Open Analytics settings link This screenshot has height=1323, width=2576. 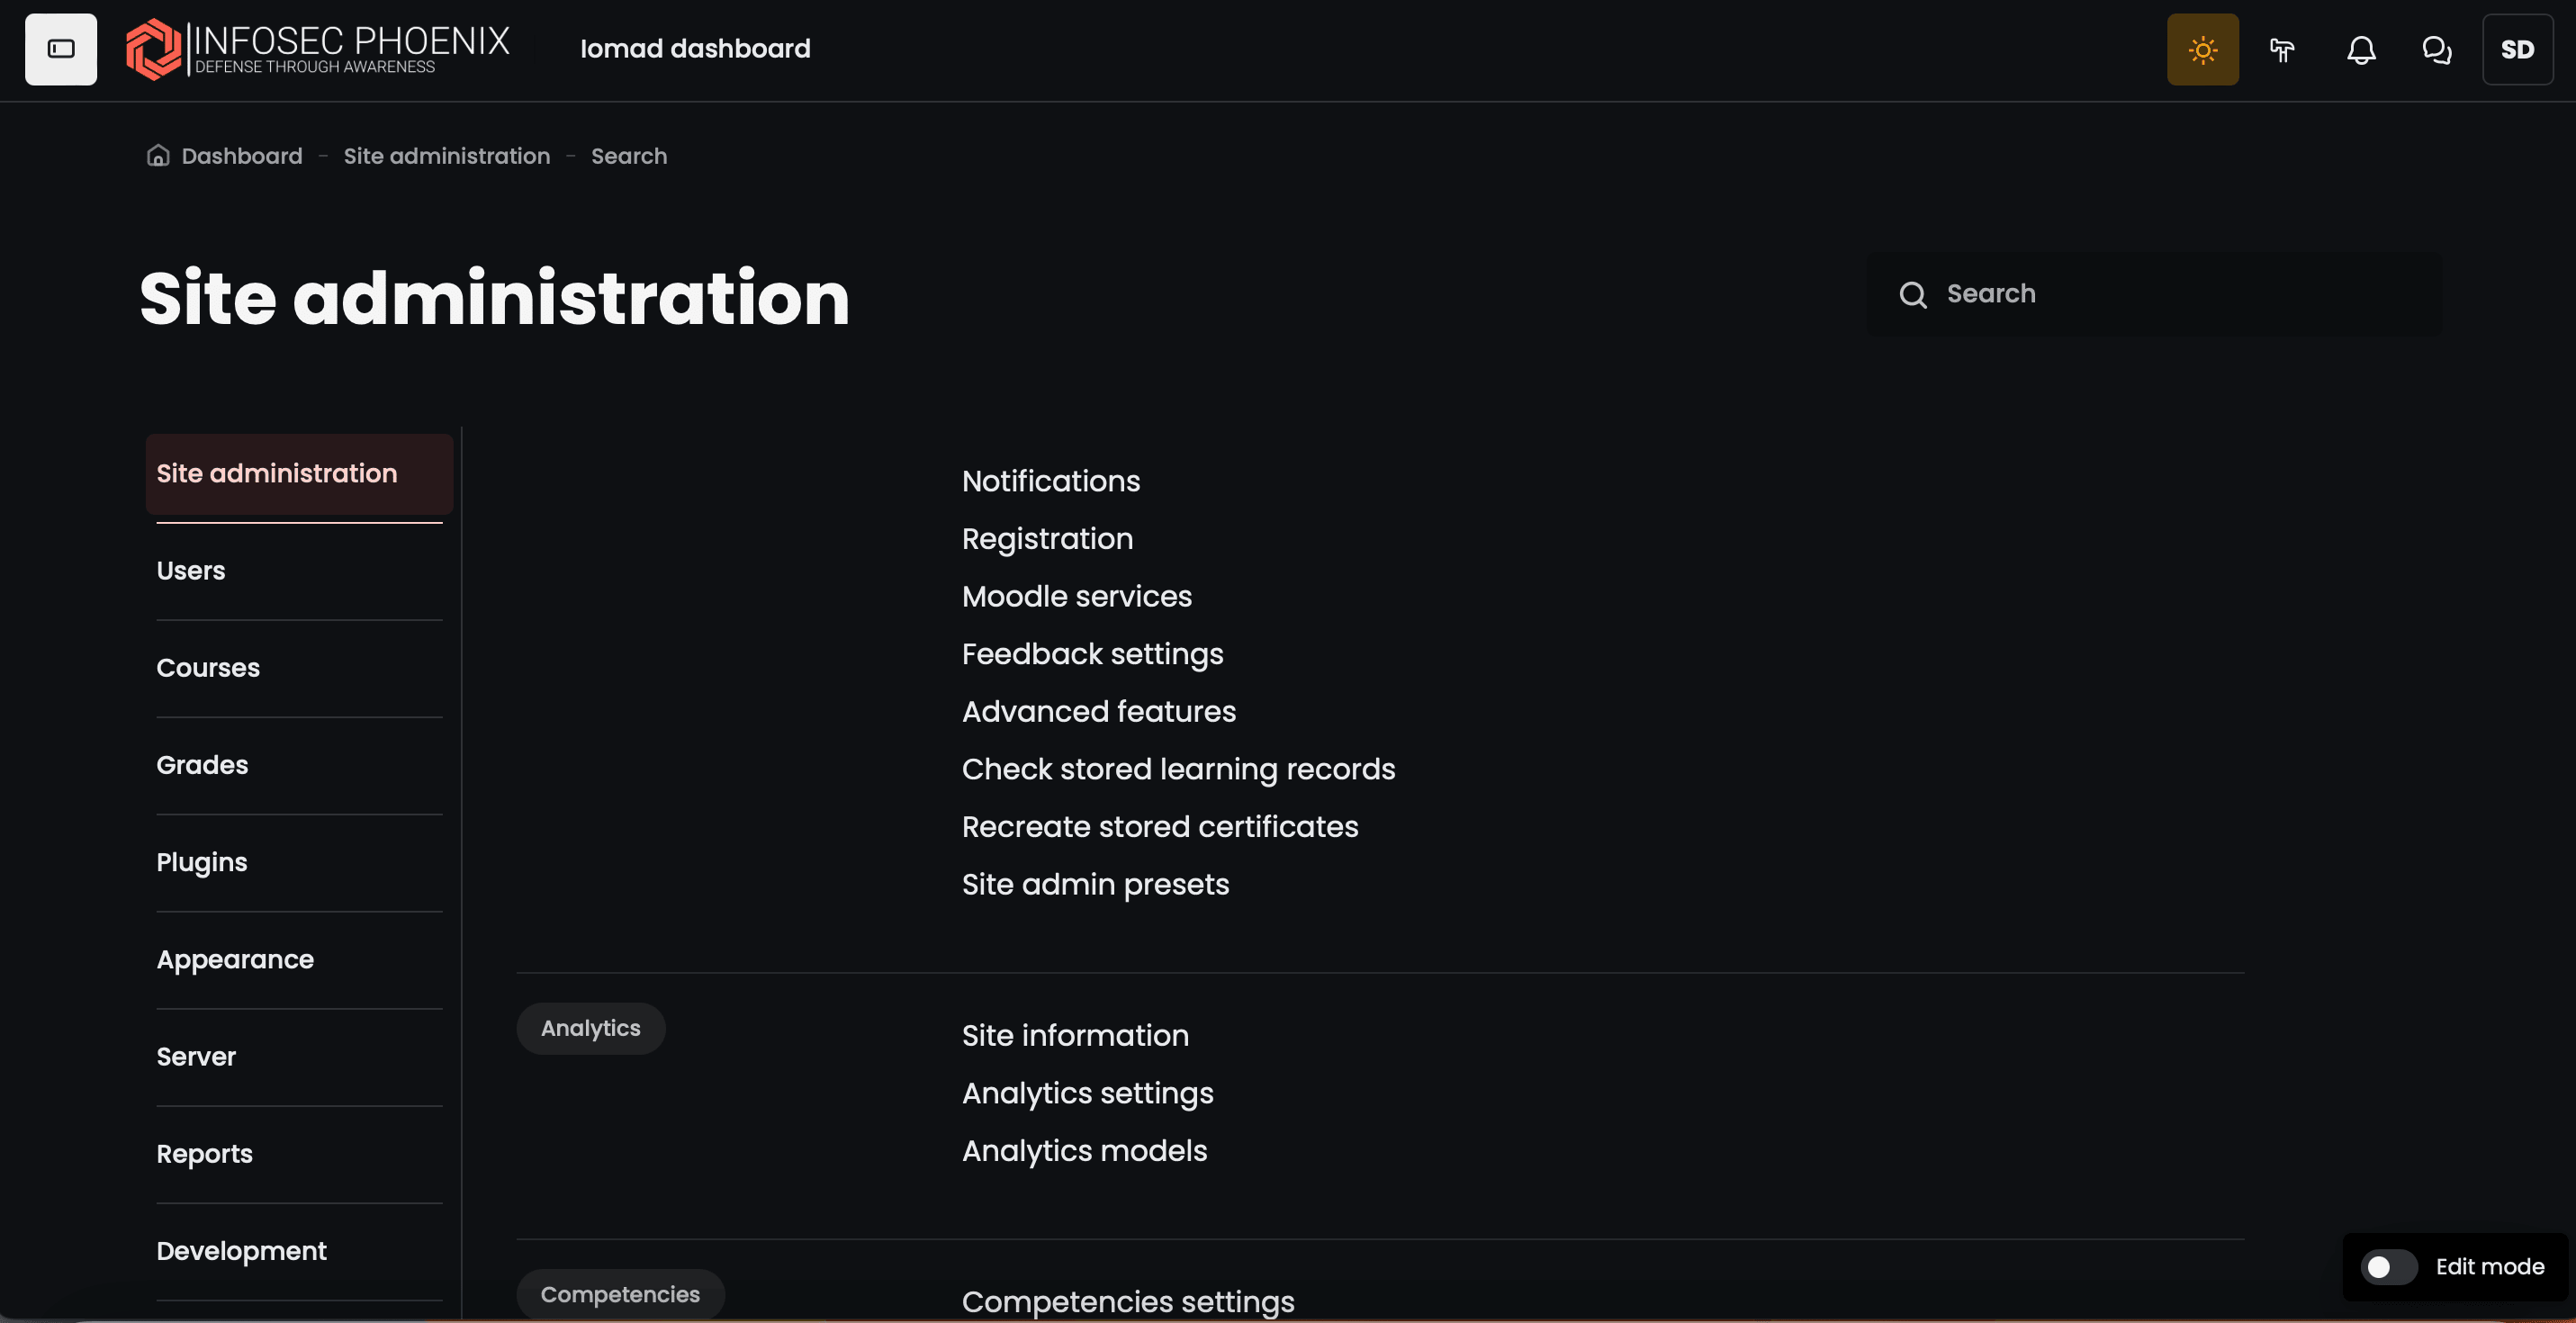tap(1087, 1093)
